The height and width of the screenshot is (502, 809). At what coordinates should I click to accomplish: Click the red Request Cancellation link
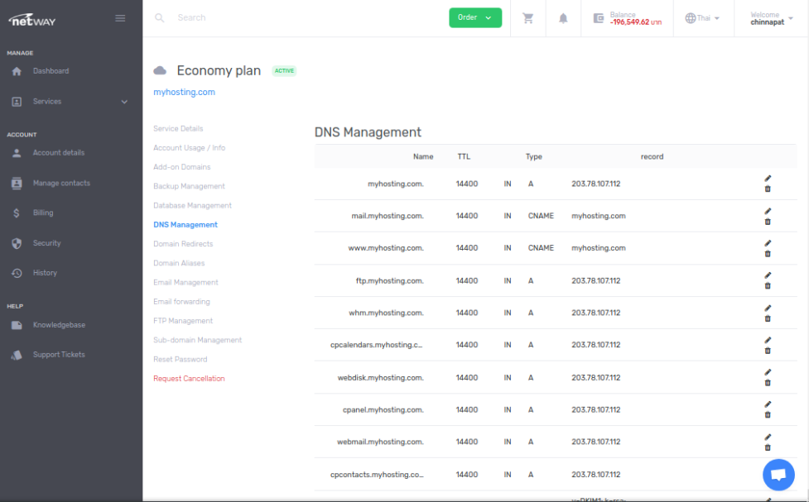[189, 379]
